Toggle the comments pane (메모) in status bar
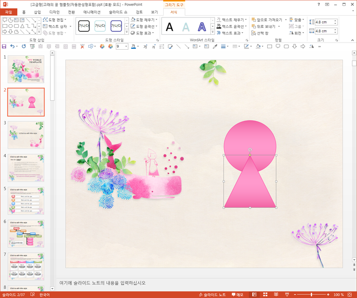 coord(237,295)
